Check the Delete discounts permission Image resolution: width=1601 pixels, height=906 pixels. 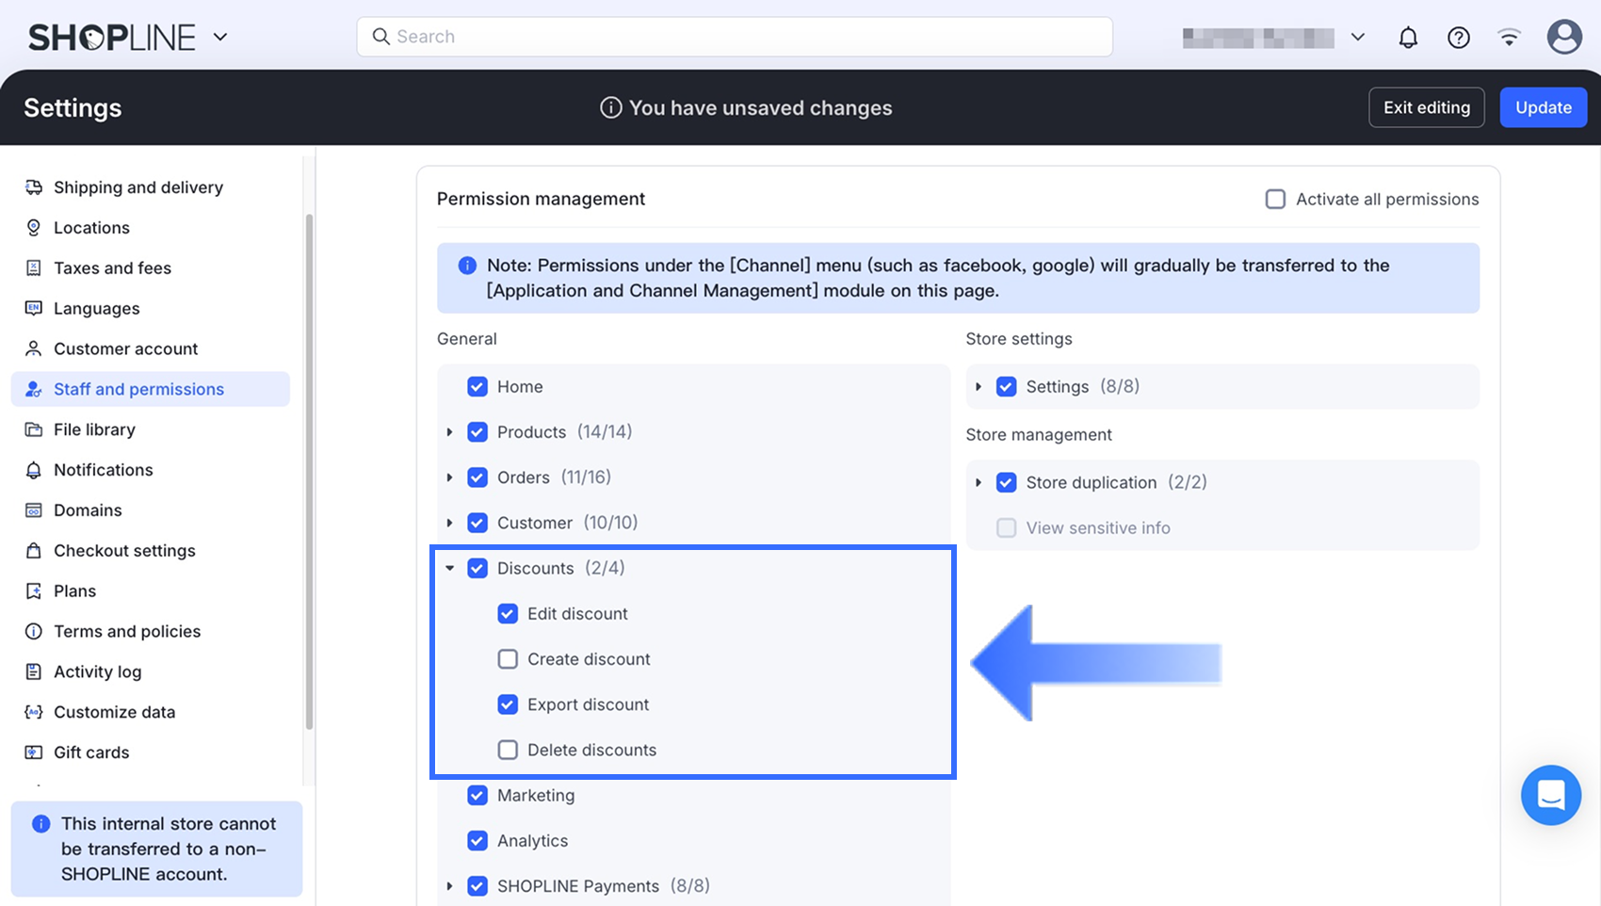pyautogui.click(x=508, y=750)
